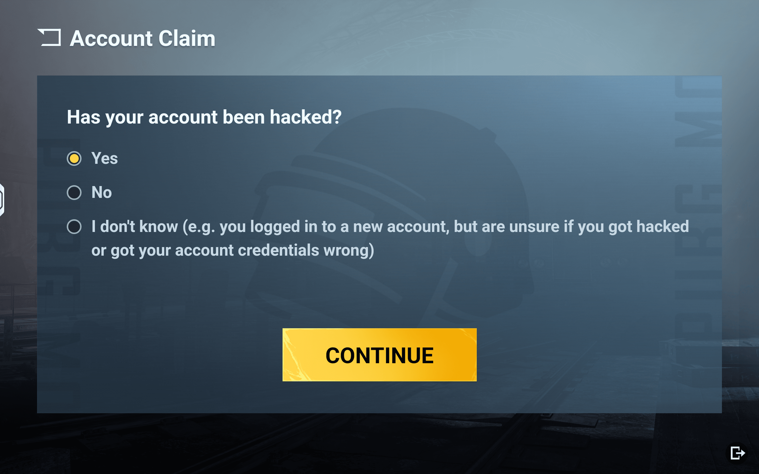Click the Yes option label text
Image resolution: width=759 pixels, height=474 pixels.
point(104,158)
